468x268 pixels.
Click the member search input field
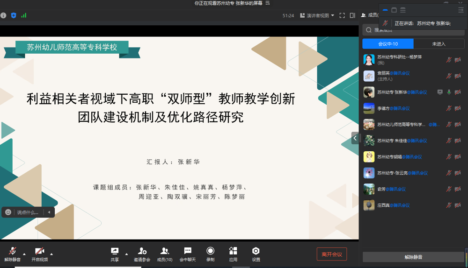414,30
